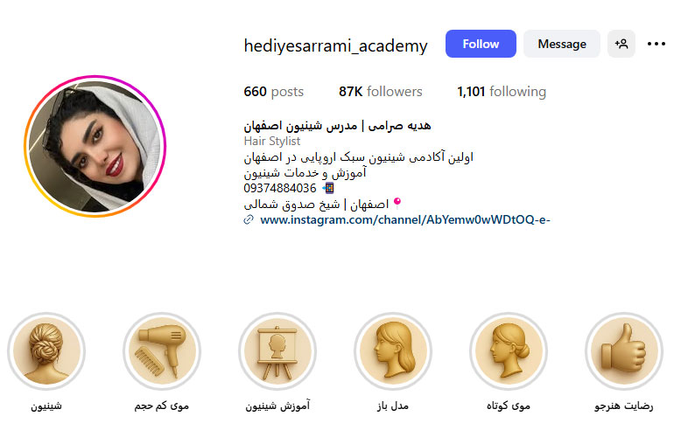
Task: Send a message via Message button
Action: [x=562, y=44]
